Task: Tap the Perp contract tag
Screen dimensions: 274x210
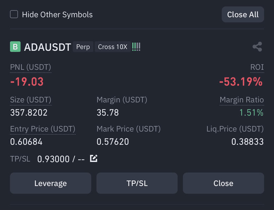Action: point(83,47)
